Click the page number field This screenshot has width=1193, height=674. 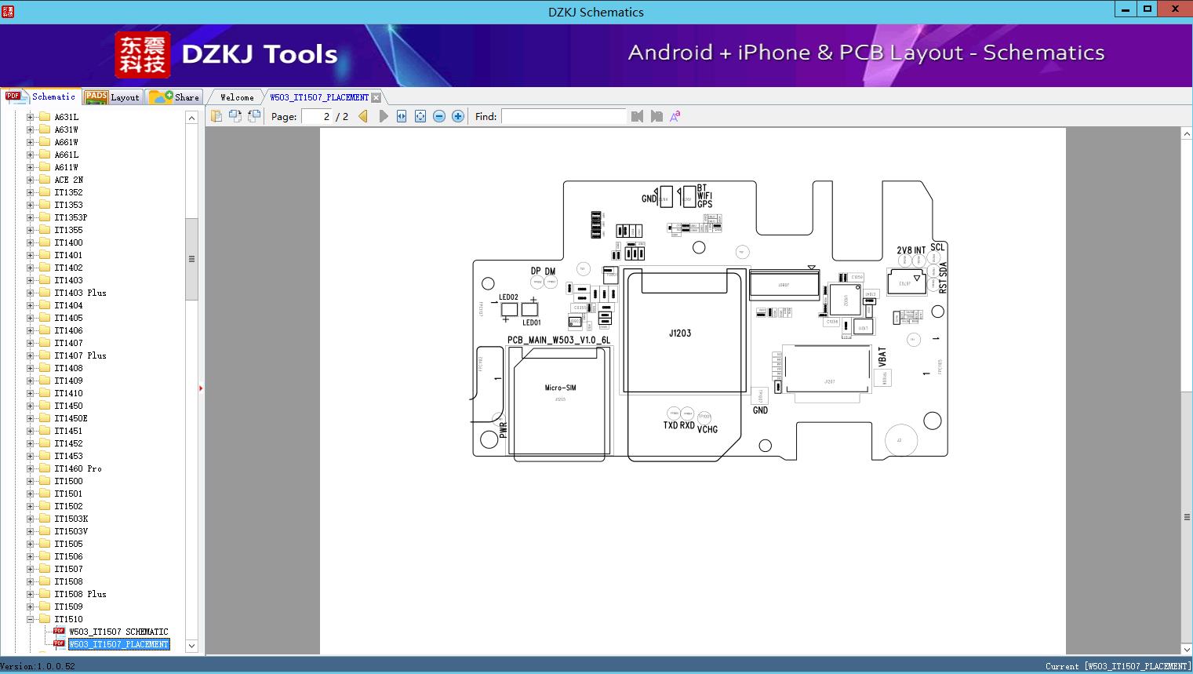[x=317, y=116]
